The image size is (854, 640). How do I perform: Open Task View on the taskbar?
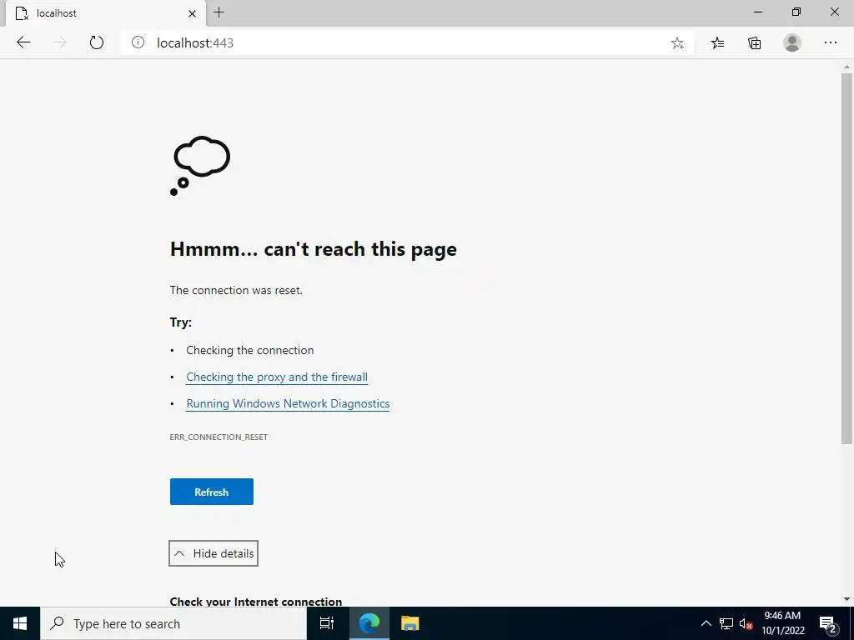(327, 623)
